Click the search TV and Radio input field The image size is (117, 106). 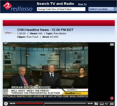[61, 9]
